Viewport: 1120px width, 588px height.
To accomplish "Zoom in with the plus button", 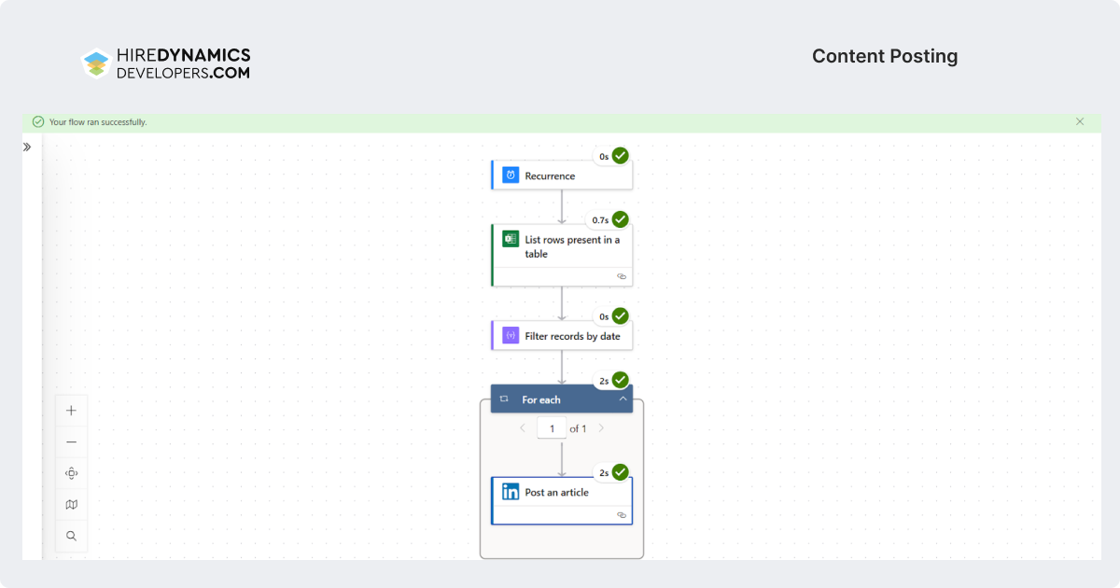I will [72, 411].
